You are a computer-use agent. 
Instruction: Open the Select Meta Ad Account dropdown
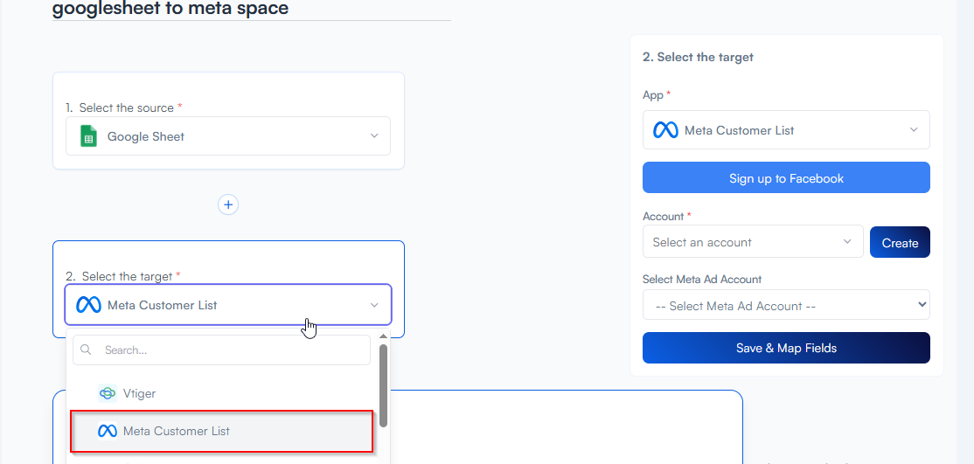785,306
